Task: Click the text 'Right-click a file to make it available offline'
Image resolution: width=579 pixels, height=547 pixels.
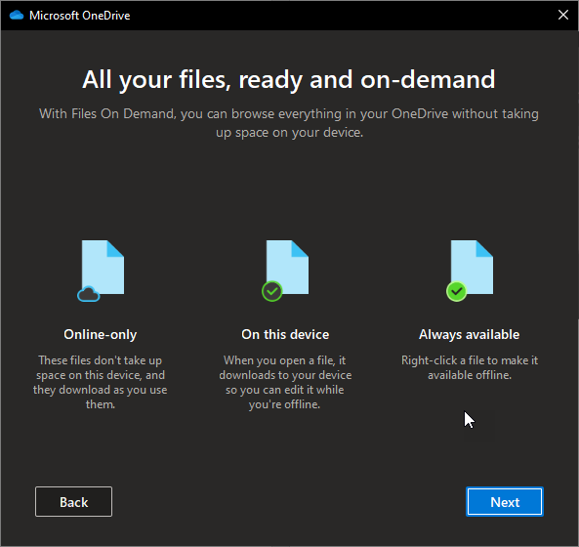Action: [470, 367]
